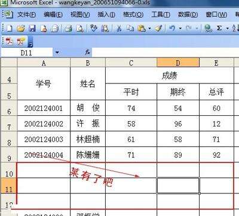Open the 格式(O) menu
Image resolution: width=239 pixels, height=216 pixels.
[x=133, y=14]
